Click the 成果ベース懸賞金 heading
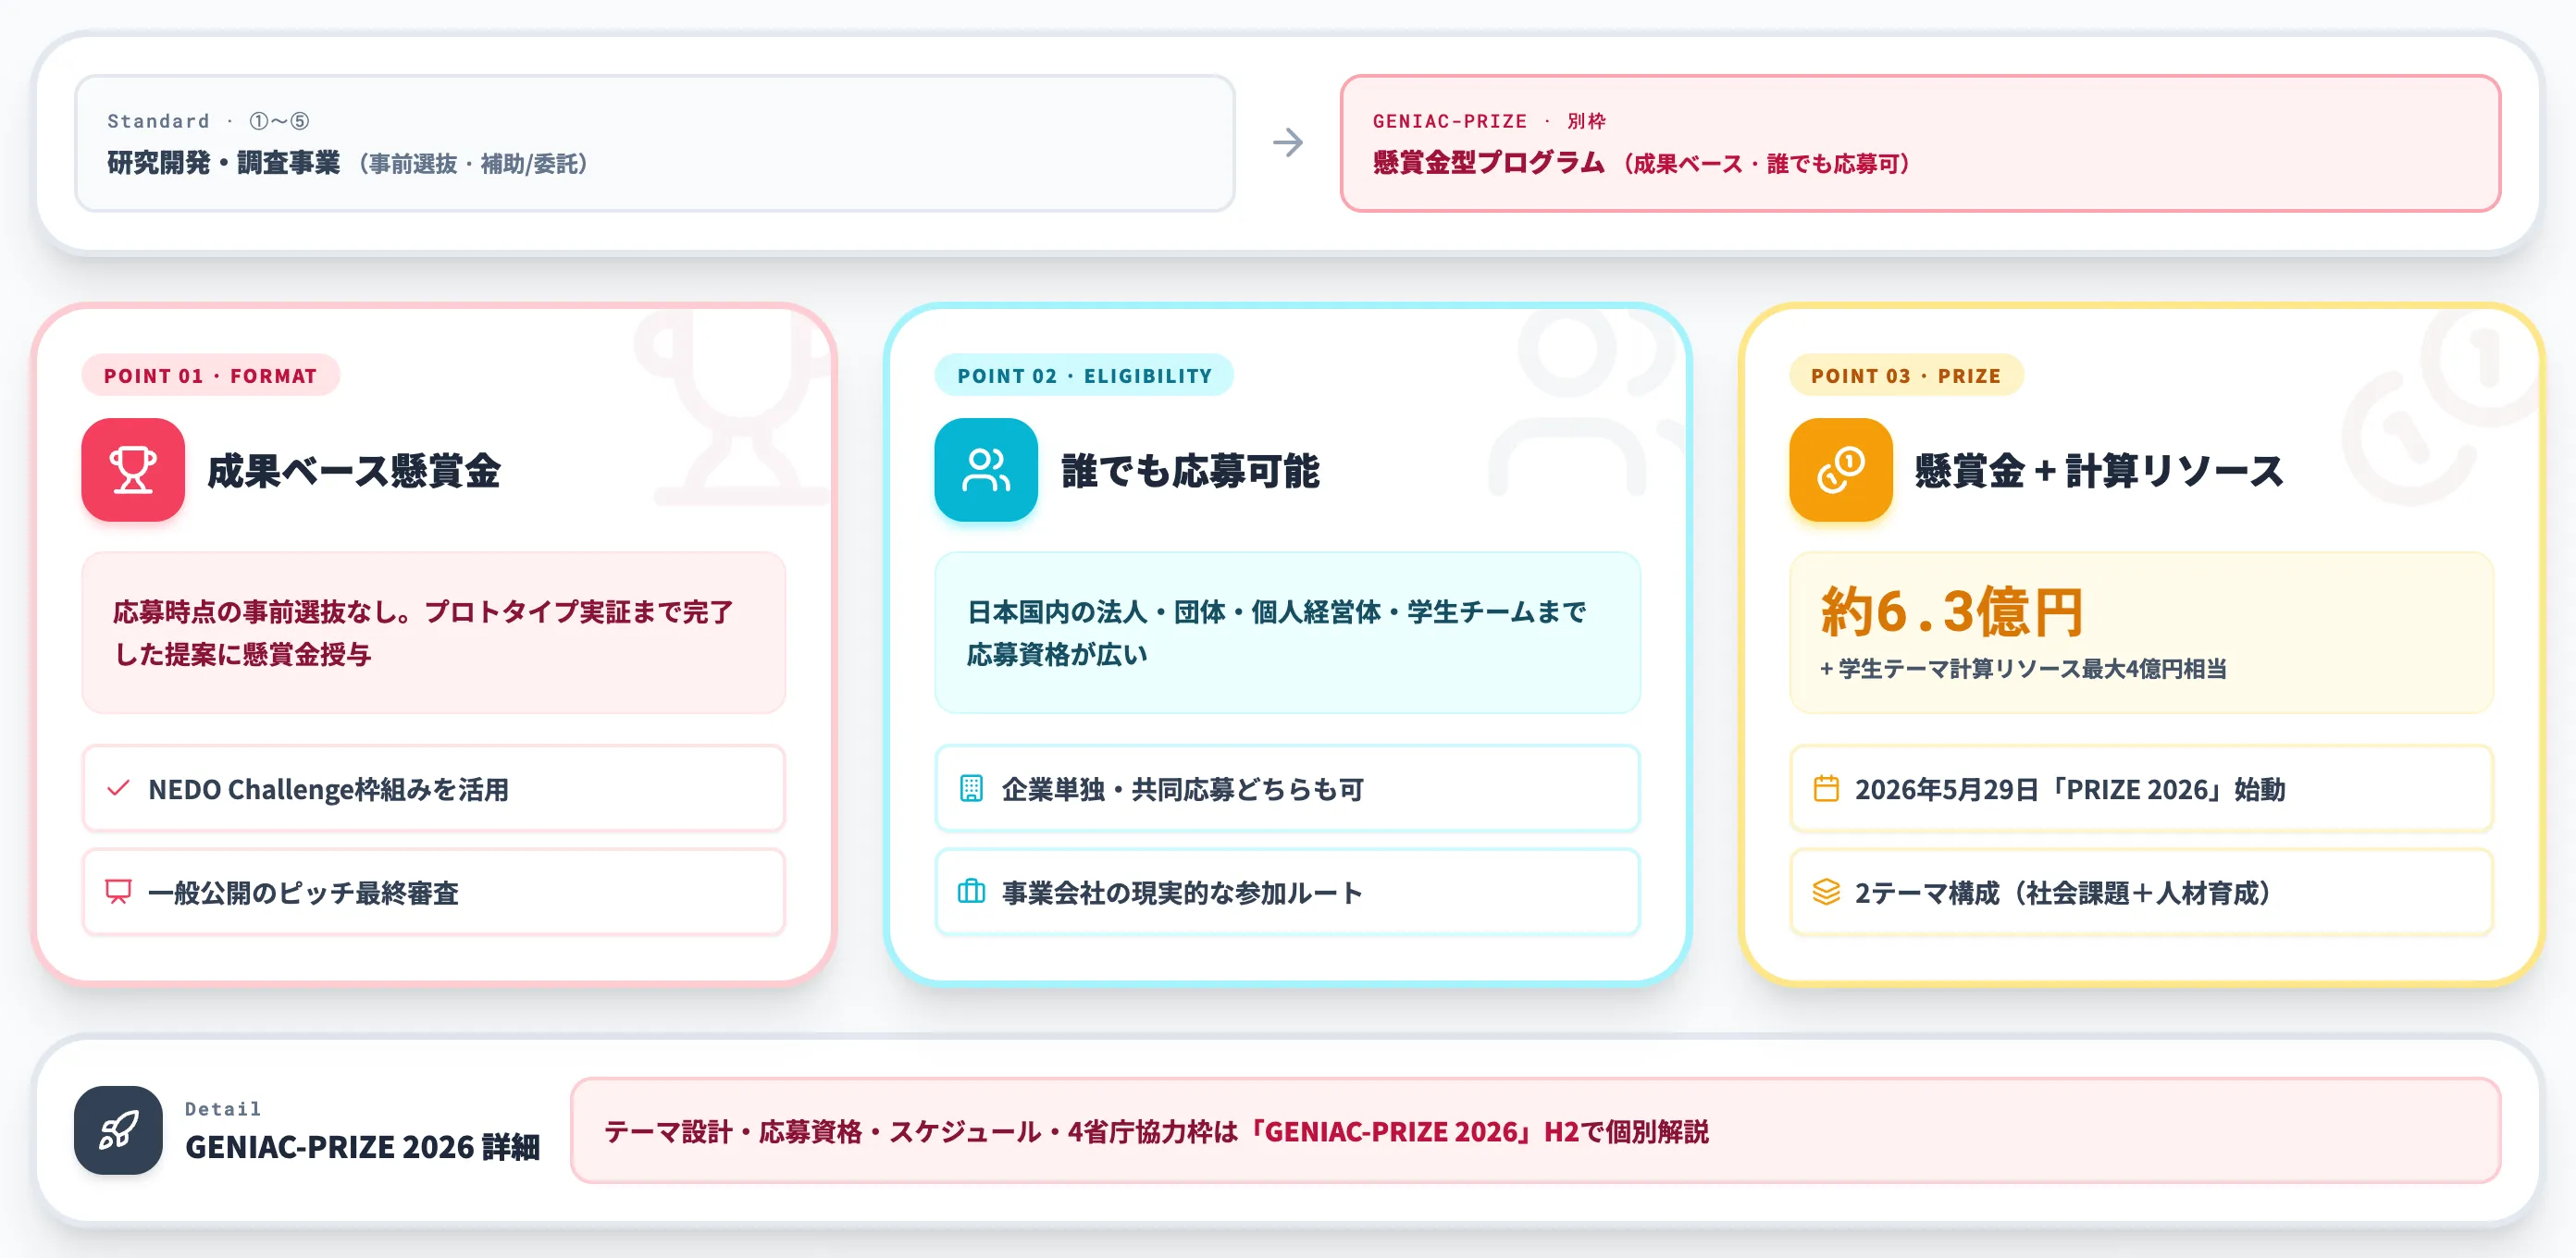This screenshot has height=1258, width=2576. tap(354, 471)
